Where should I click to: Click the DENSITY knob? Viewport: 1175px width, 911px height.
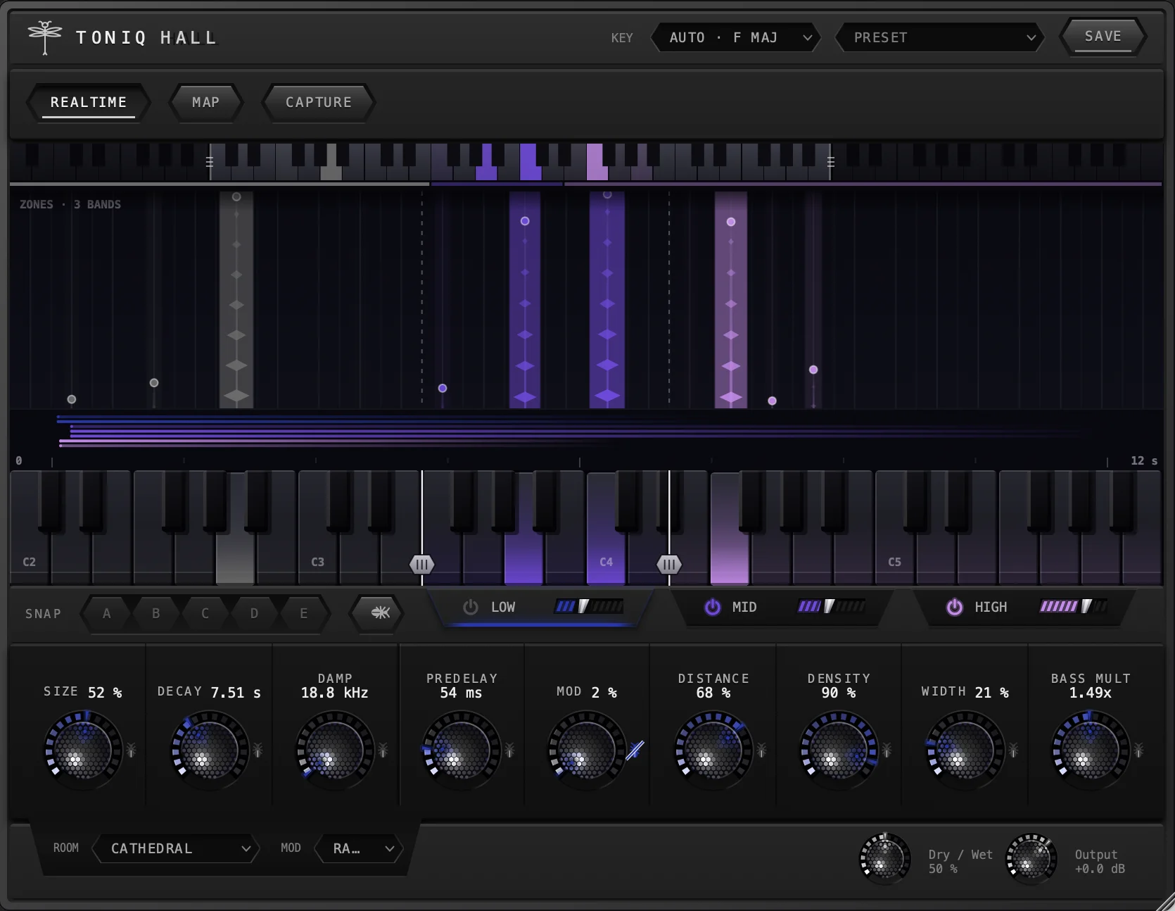[839, 750]
